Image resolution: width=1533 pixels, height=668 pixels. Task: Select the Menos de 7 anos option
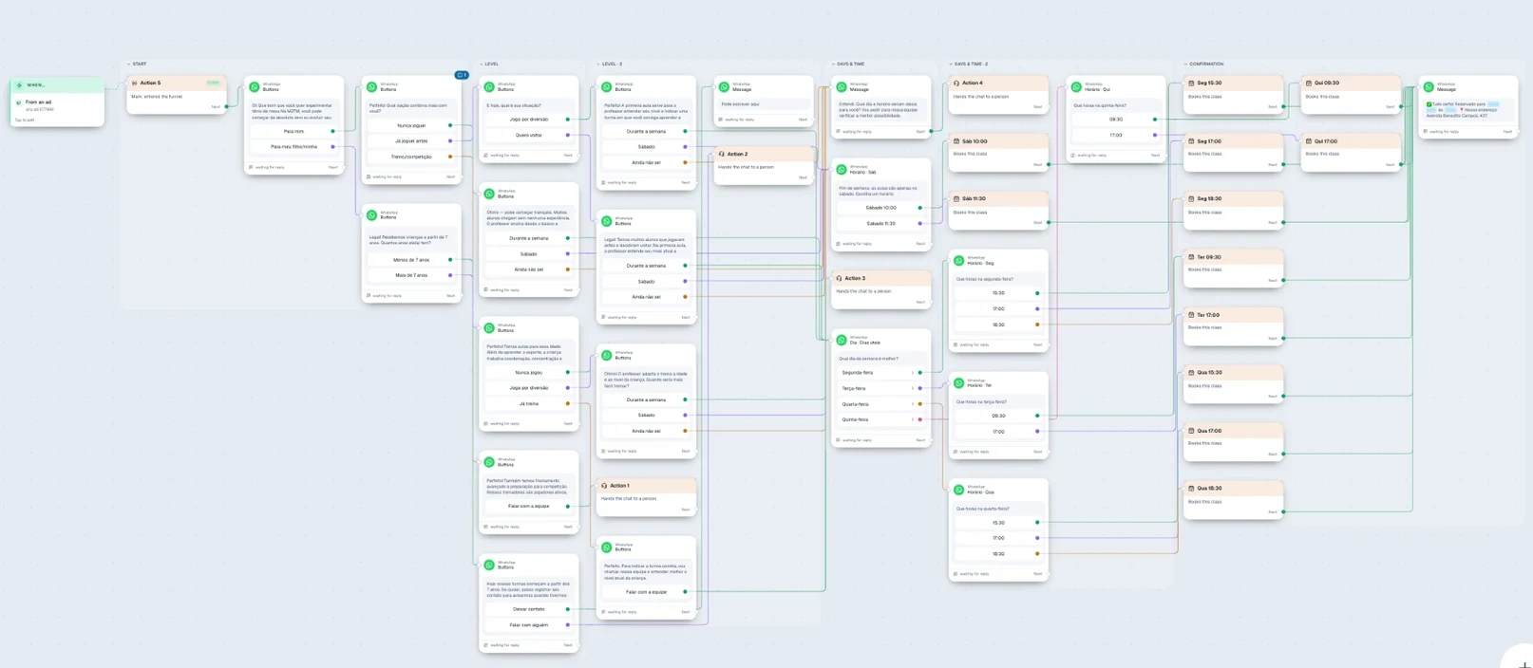(x=411, y=260)
